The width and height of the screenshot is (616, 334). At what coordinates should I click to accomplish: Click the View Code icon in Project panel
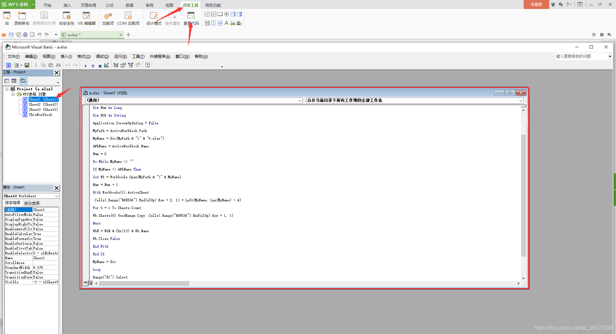pos(7,81)
